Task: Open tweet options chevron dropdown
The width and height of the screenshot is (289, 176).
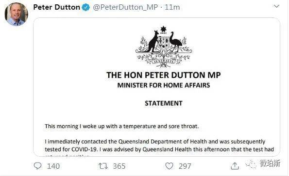Action: click(276, 6)
